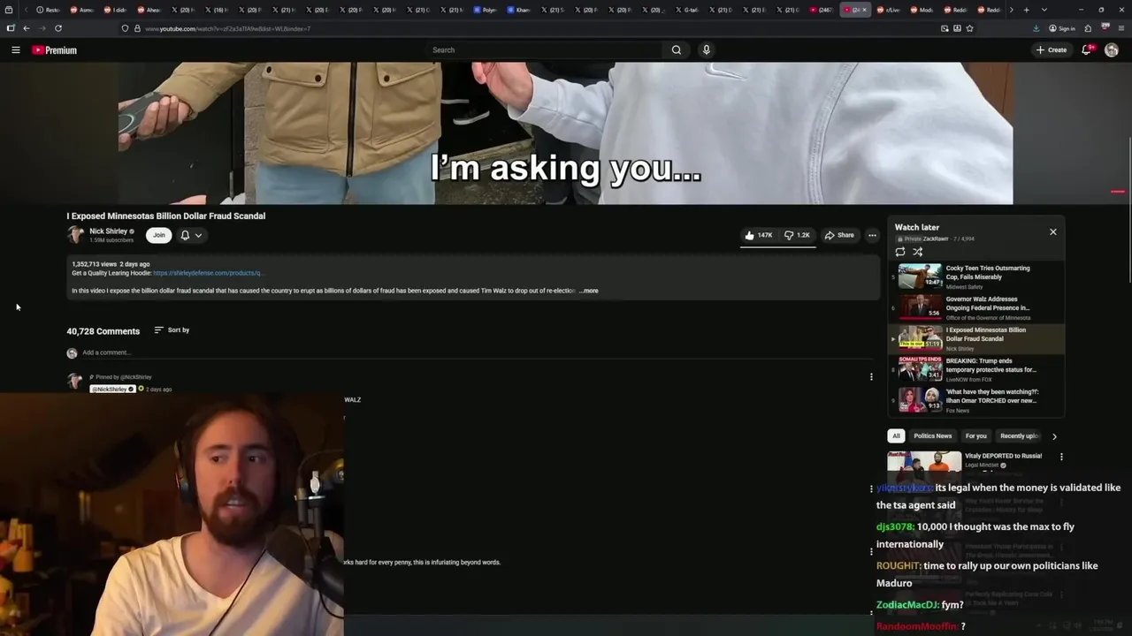Select the For you filter chip

click(975, 435)
